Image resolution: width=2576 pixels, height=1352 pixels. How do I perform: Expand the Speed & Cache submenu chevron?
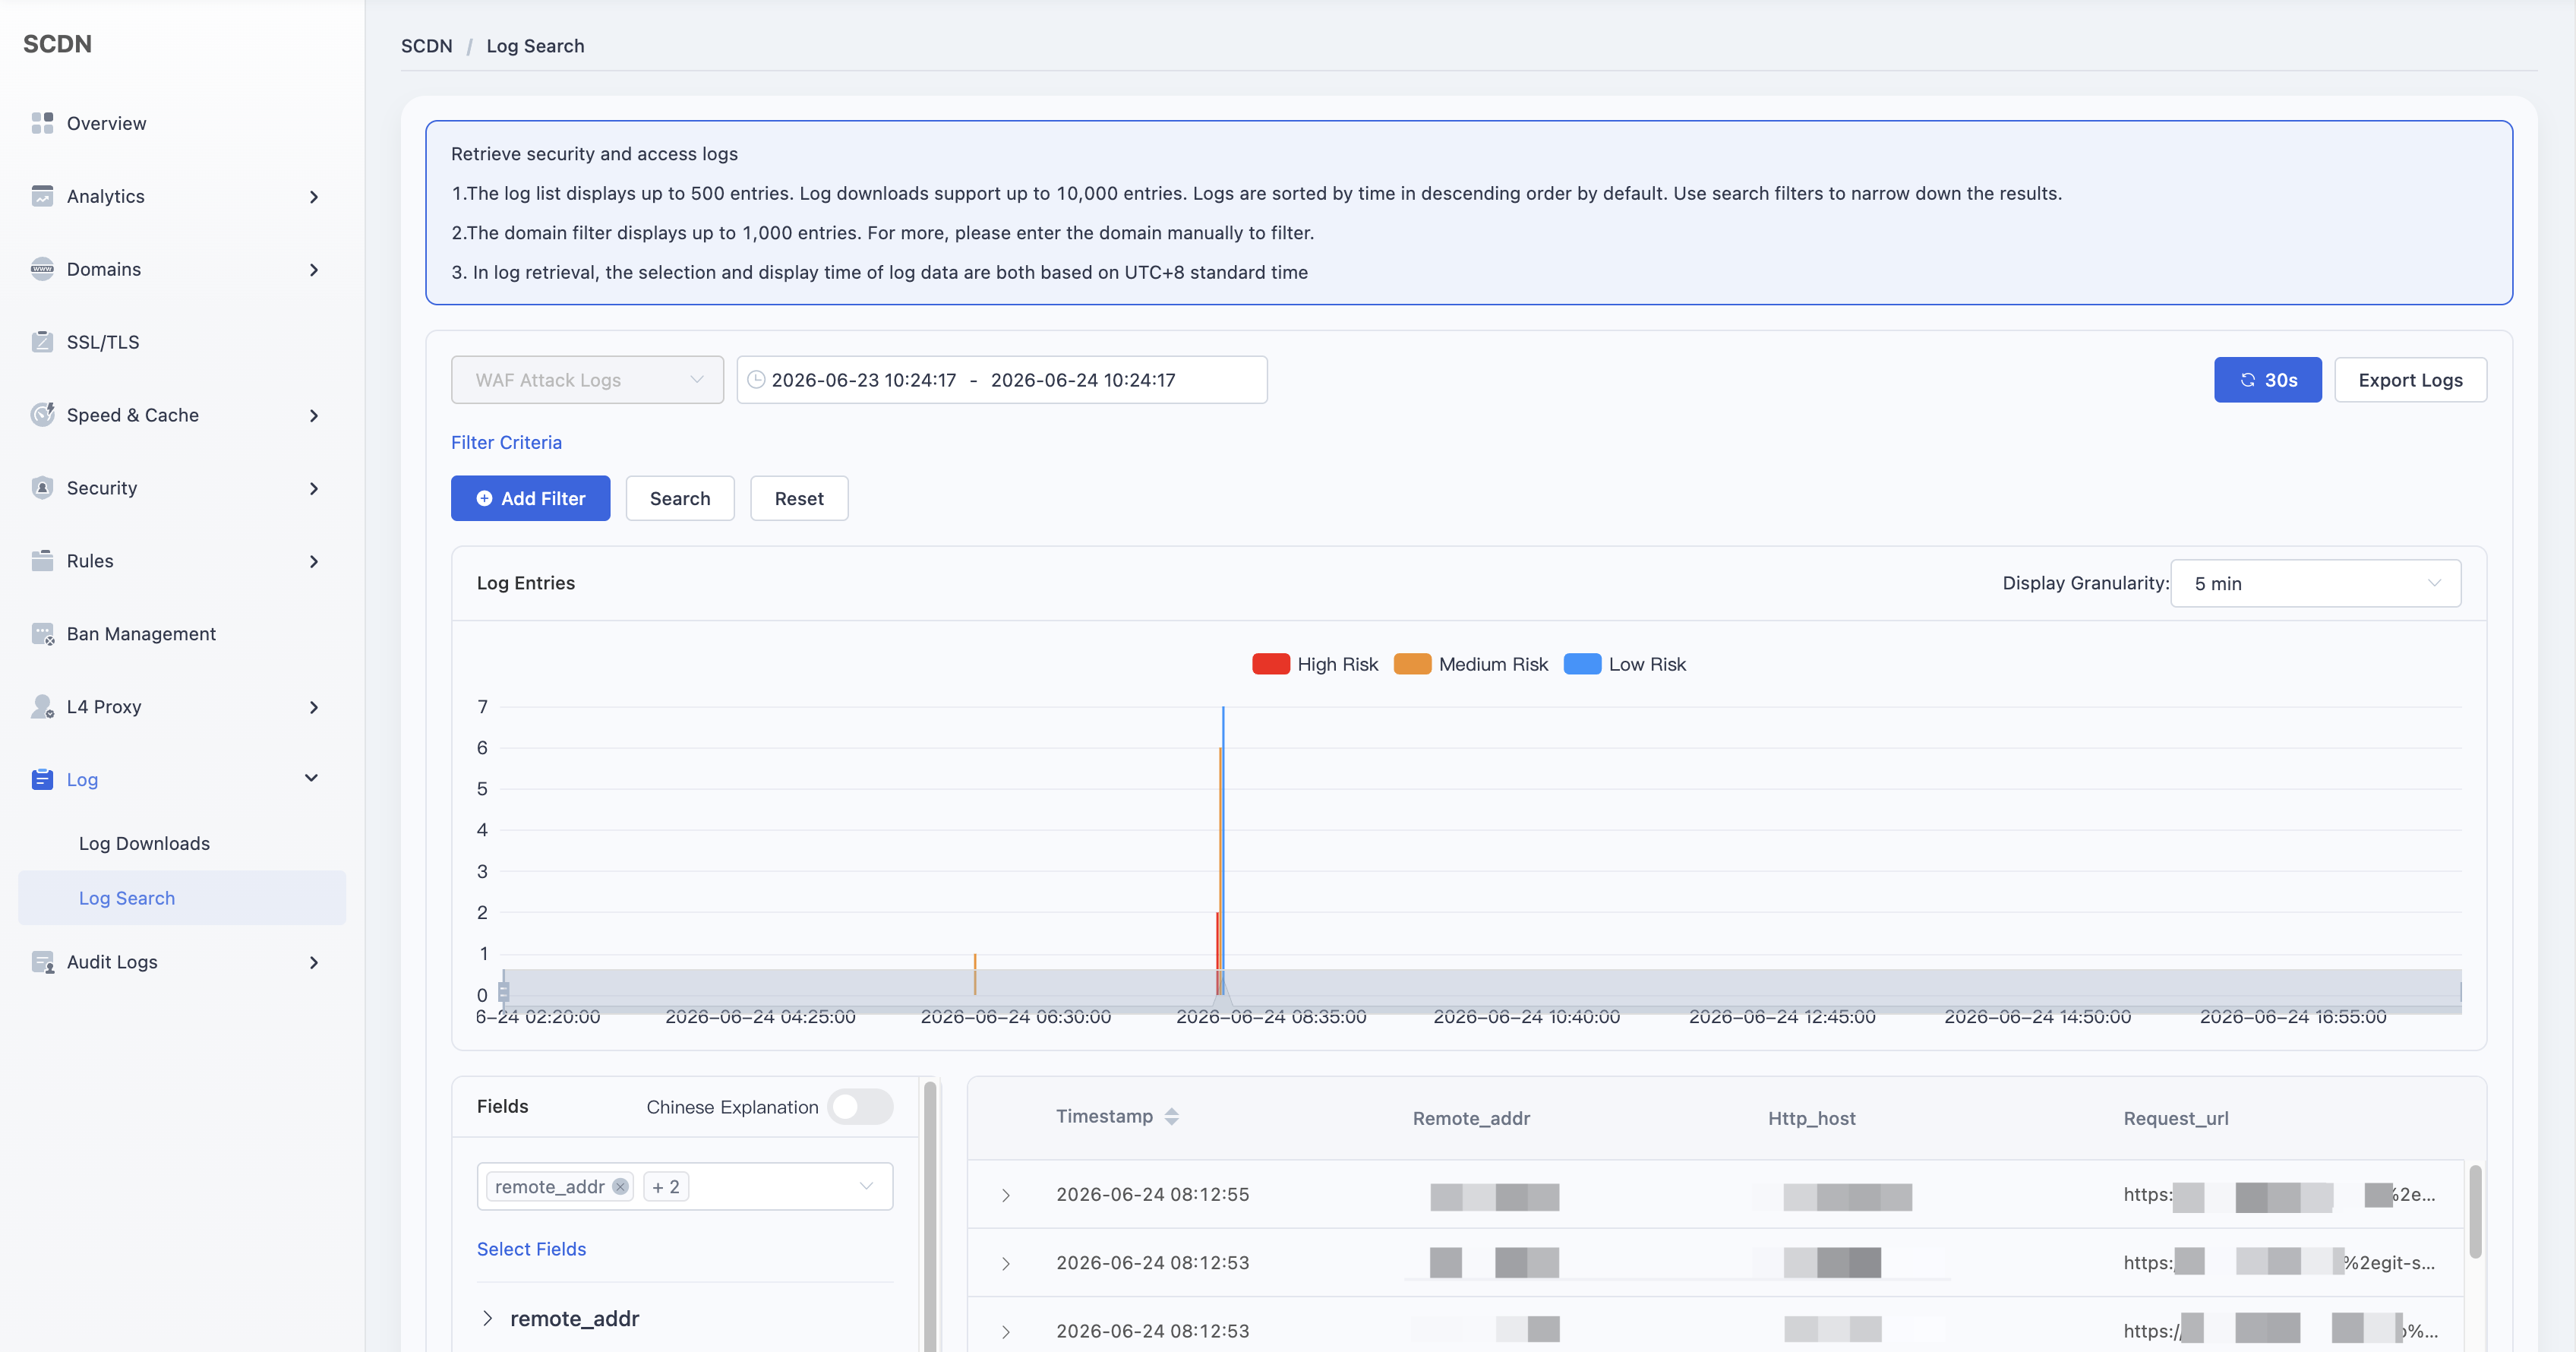[x=314, y=416]
